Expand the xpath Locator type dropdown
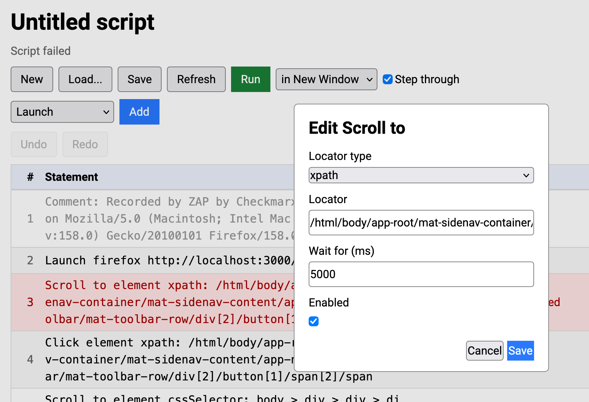Screen dimensions: 589x402 (x=421, y=175)
